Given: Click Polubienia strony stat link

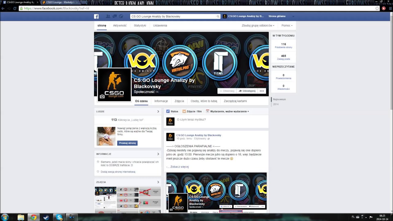Looking at the screenshot, I should coord(283,47).
